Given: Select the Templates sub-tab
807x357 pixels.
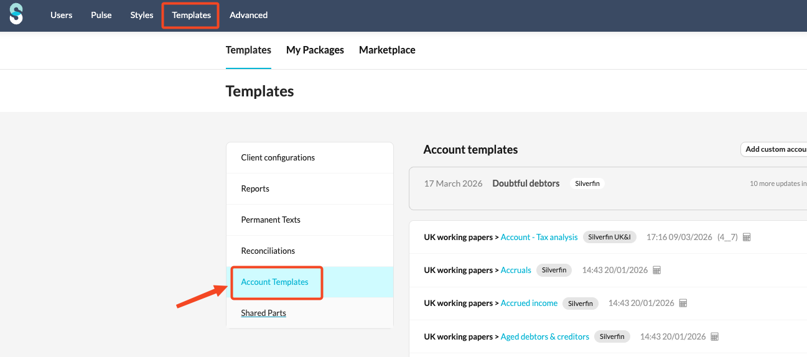Looking at the screenshot, I should [248, 50].
